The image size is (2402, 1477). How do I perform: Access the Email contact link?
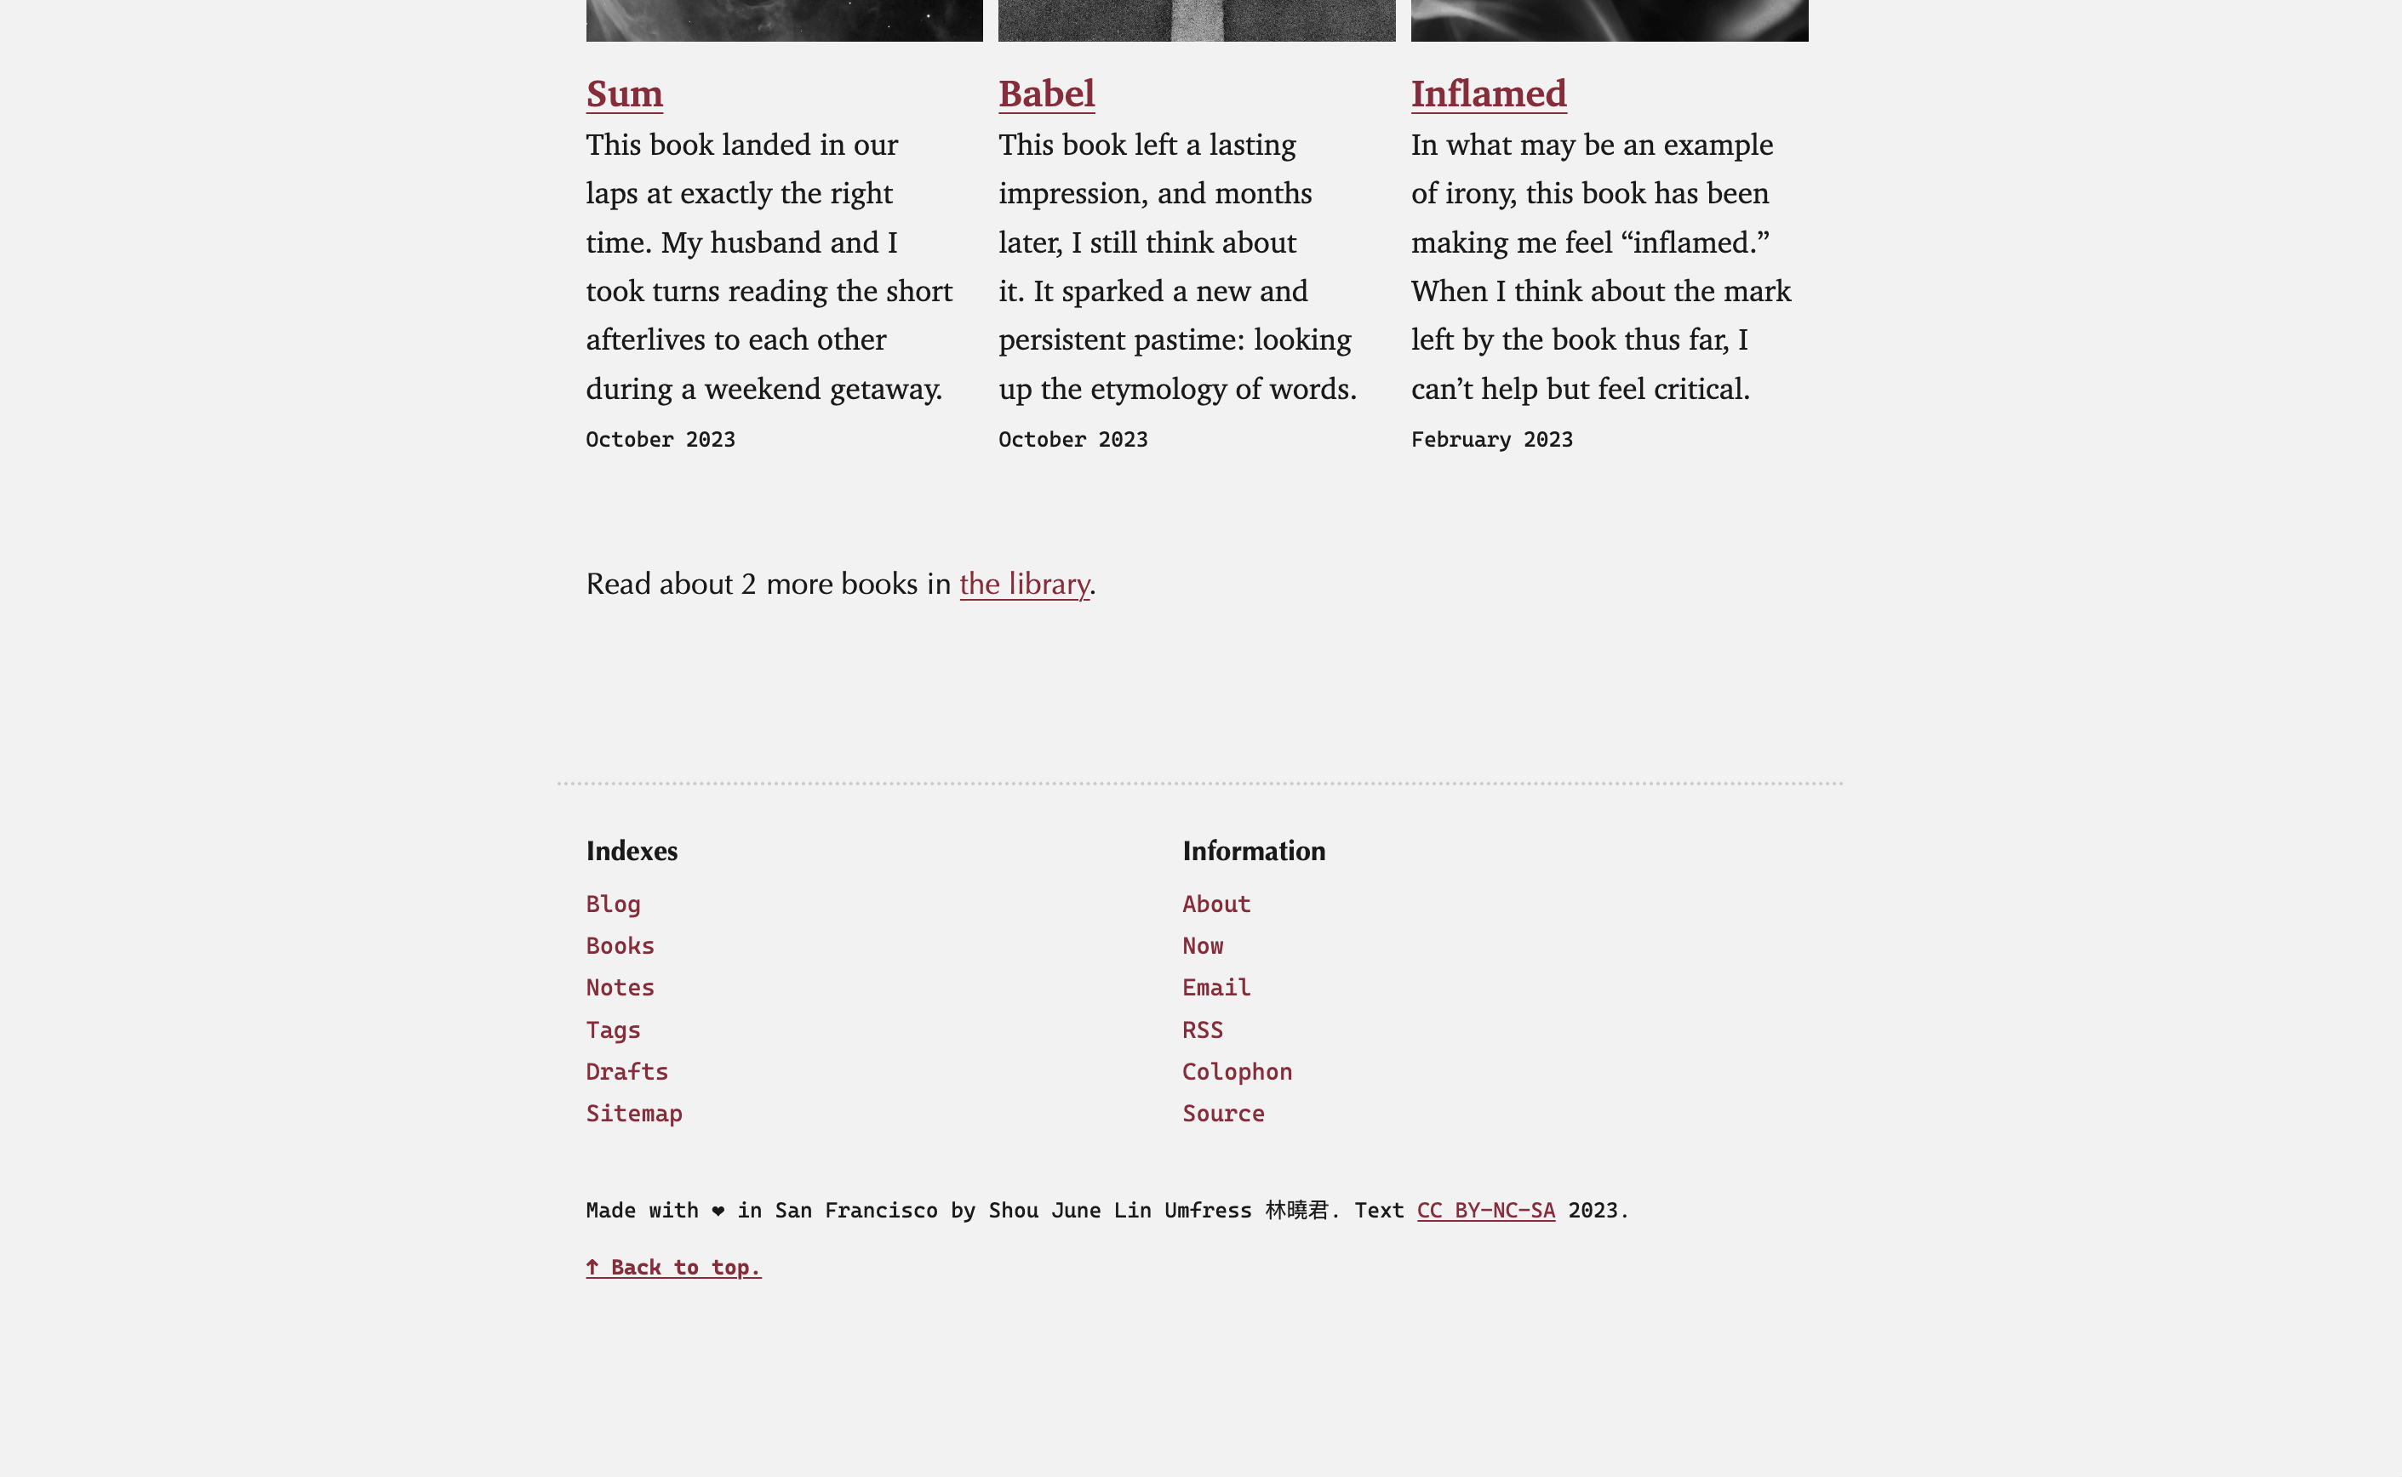(1215, 986)
